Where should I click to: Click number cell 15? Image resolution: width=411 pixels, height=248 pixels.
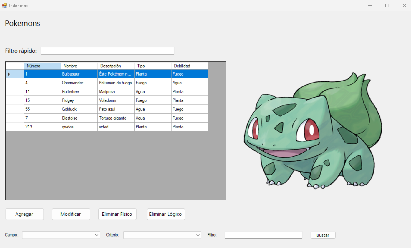pyautogui.click(x=42, y=100)
